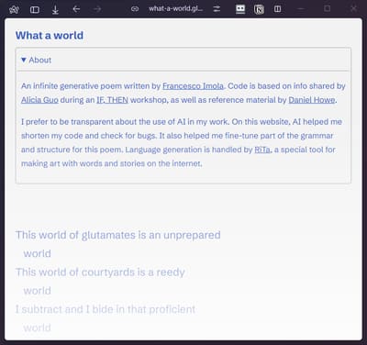Open the browser logo menu icon
Image resolution: width=367 pixels, height=345 pixels.
point(14,9)
